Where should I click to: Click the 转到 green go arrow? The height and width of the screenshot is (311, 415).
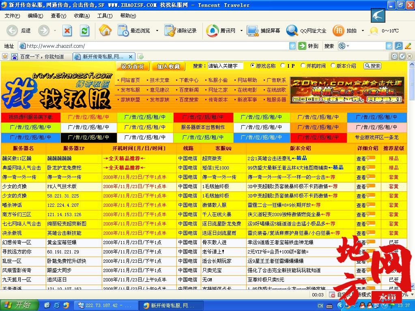(302, 46)
